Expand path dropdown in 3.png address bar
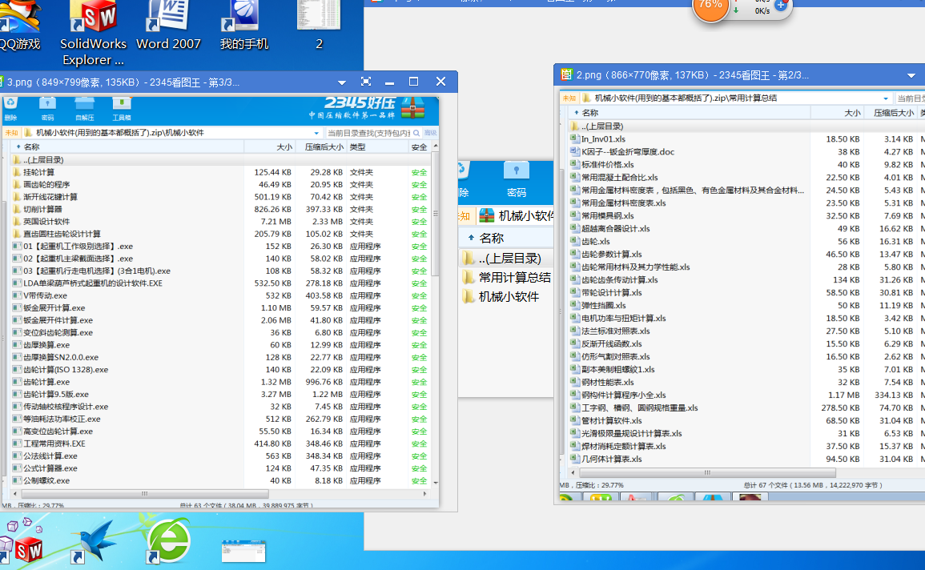This screenshot has width=925, height=570. pyautogui.click(x=317, y=133)
